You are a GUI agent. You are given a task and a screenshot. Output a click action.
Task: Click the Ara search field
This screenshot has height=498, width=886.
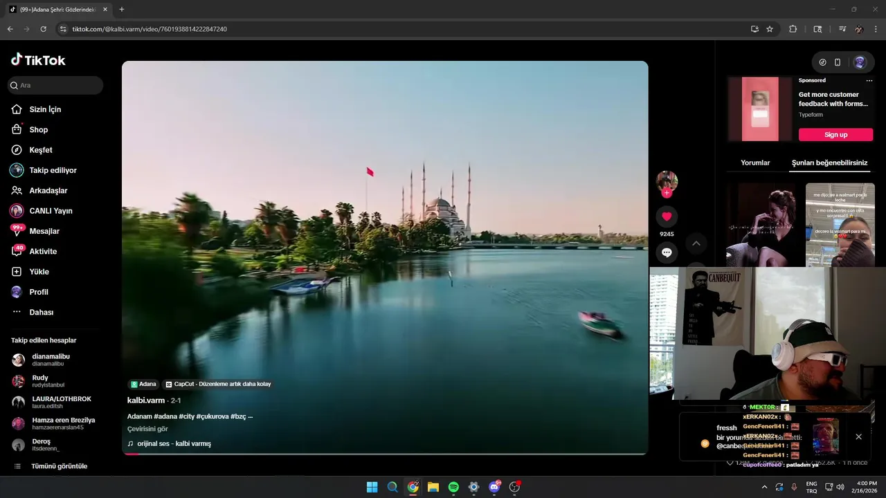[55, 85]
